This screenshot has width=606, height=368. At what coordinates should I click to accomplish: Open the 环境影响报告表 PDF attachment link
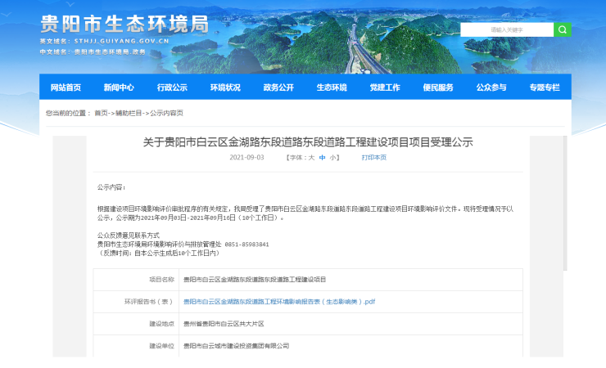[x=278, y=302]
